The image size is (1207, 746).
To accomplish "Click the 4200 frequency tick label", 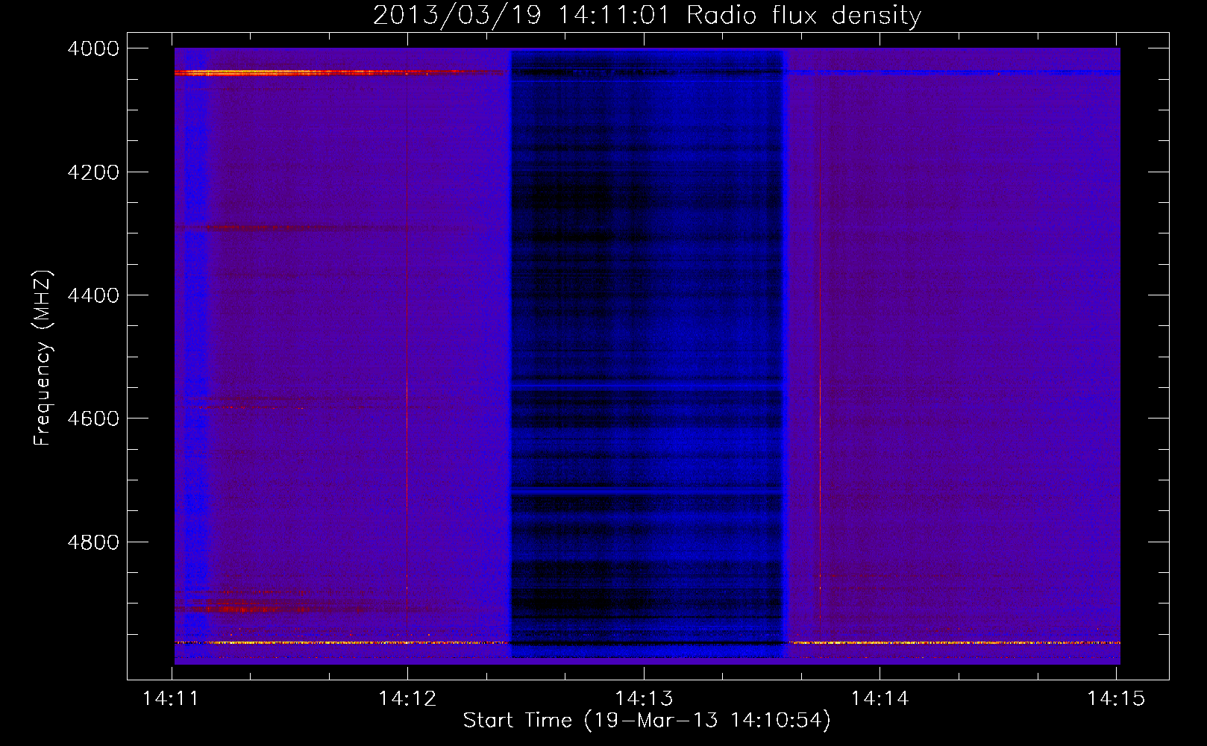I will (x=93, y=172).
